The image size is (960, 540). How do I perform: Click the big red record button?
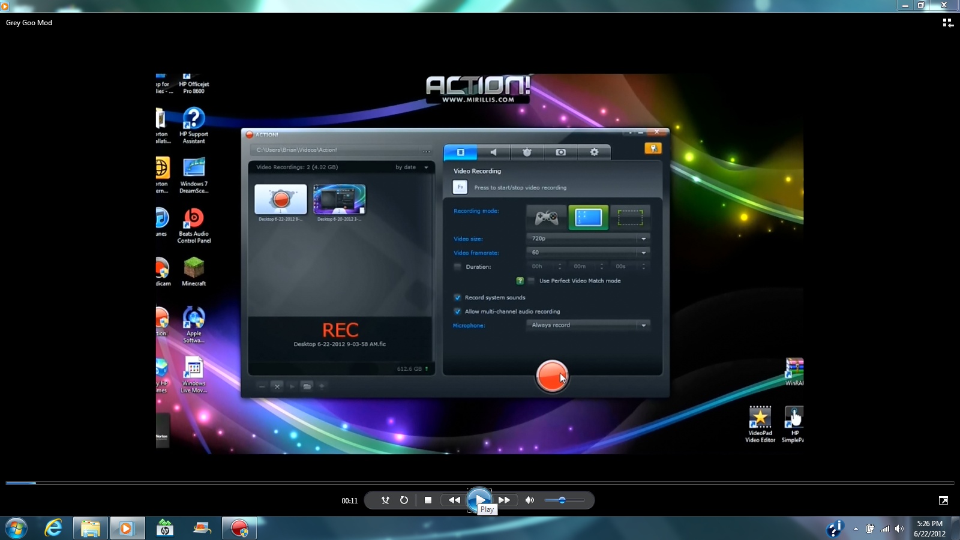(x=551, y=376)
